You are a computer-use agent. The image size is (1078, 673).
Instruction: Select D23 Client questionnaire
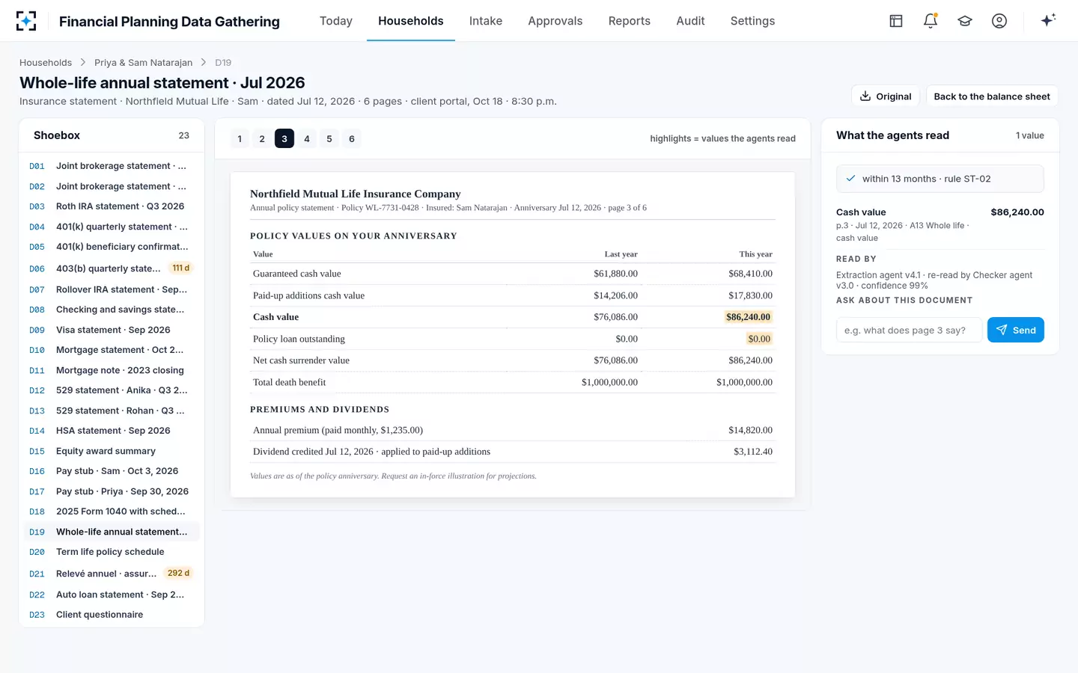click(112, 615)
